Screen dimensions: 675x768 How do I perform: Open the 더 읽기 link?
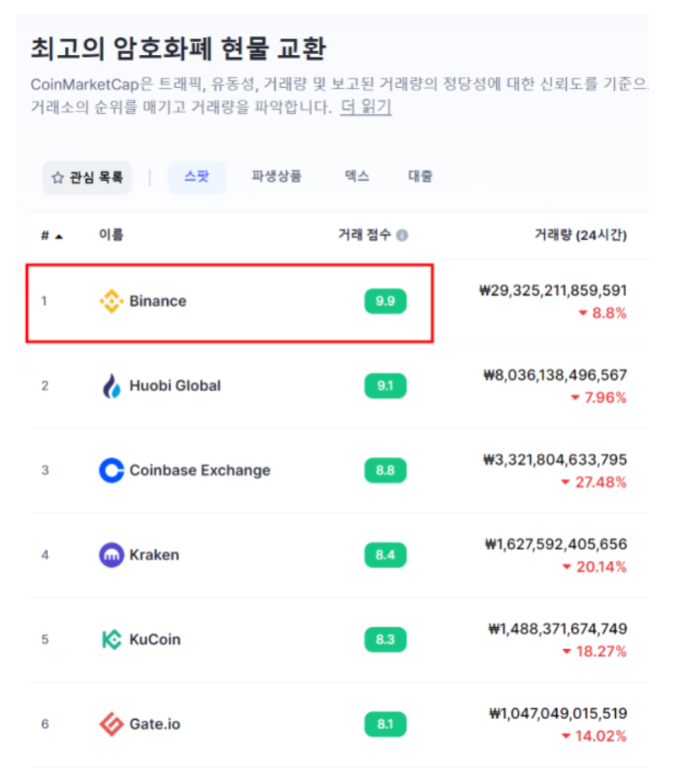[x=366, y=106]
